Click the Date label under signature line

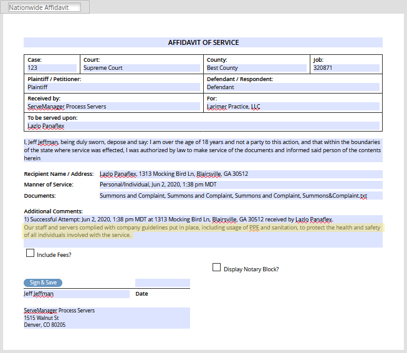point(141,294)
